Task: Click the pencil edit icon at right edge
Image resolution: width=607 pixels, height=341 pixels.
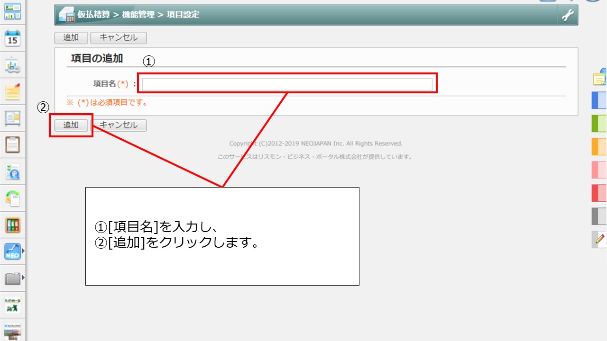Action: pos(599,240)
